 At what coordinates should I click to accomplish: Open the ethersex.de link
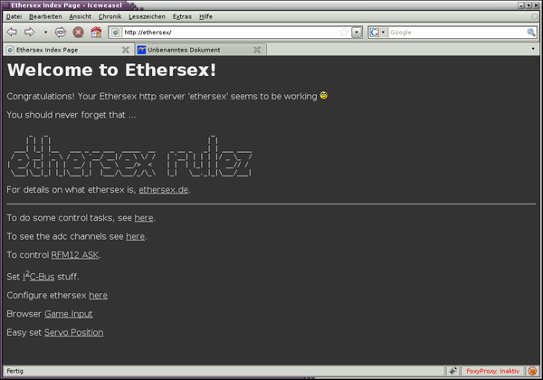point(163,190)
